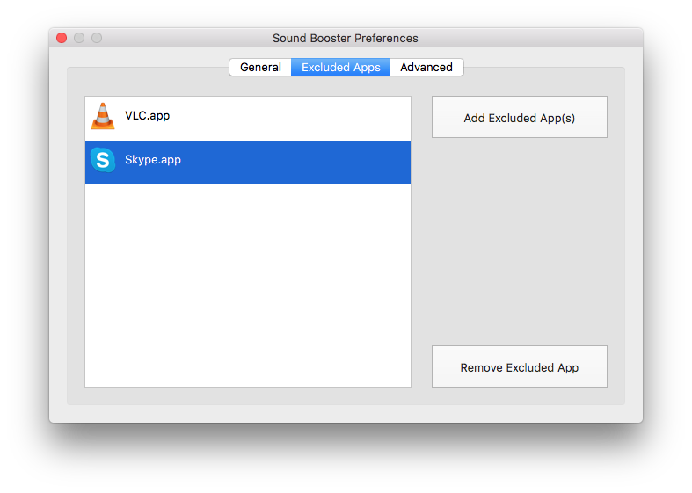This screenshot has height=493, width=692.
Task: Click blank space in the VLC.app row
Action: point(290,118)
